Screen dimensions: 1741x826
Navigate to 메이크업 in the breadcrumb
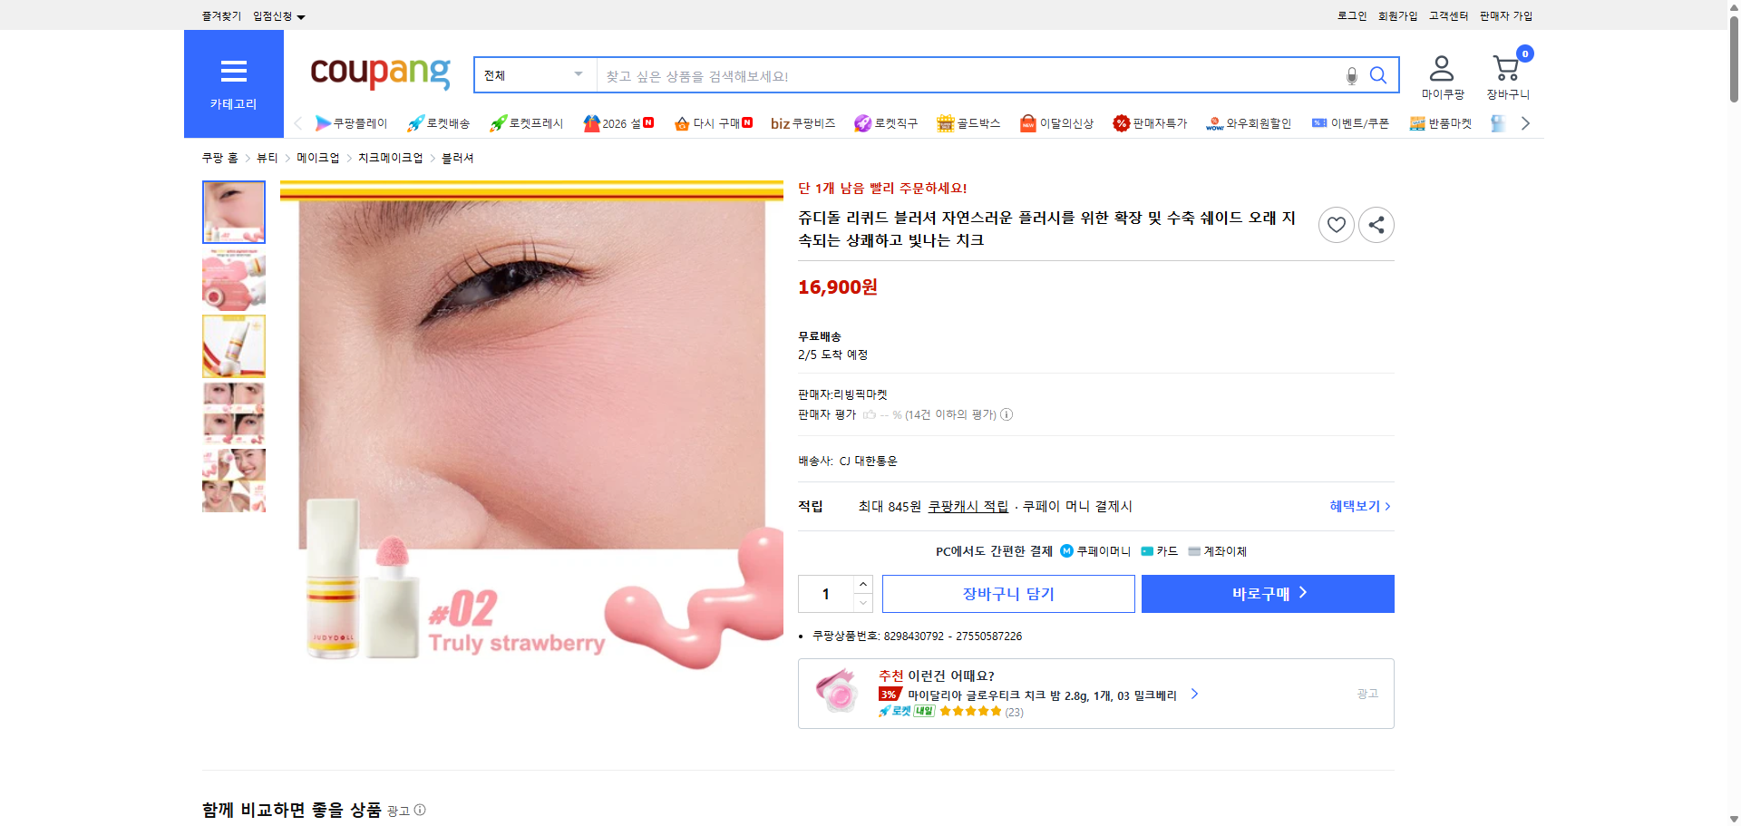pos(318,157)
